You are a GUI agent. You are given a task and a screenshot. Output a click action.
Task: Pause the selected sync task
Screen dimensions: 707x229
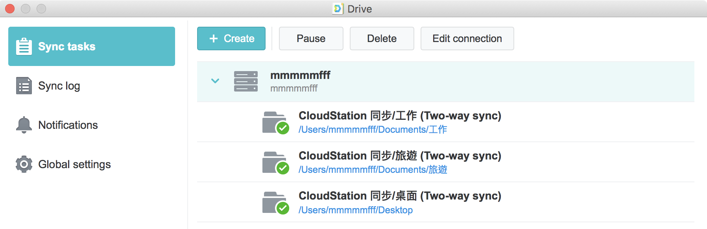point(311,38)
